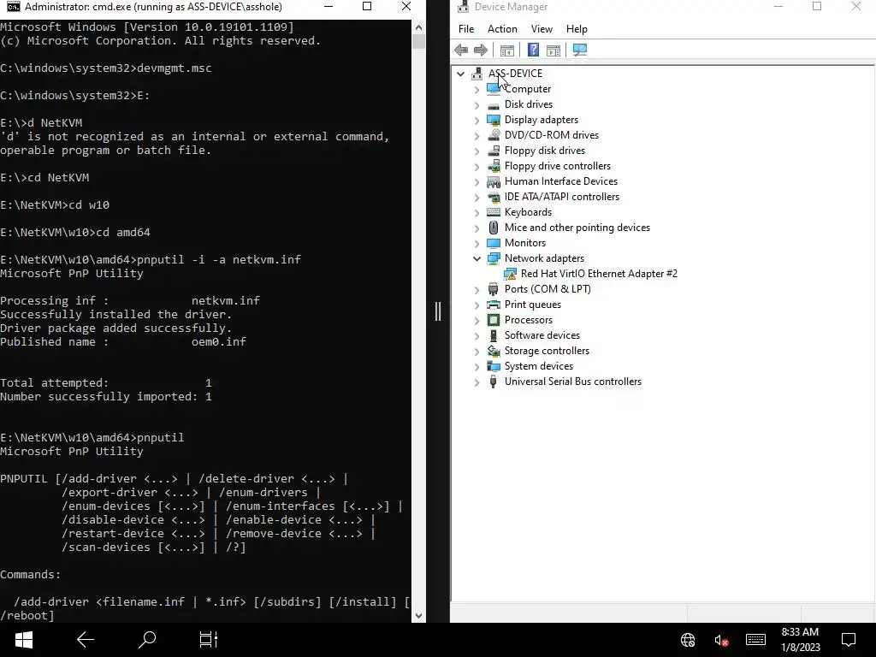876x657 pixels.
Task: Open taskbar Search magnifier
Action: click(147, 639)
